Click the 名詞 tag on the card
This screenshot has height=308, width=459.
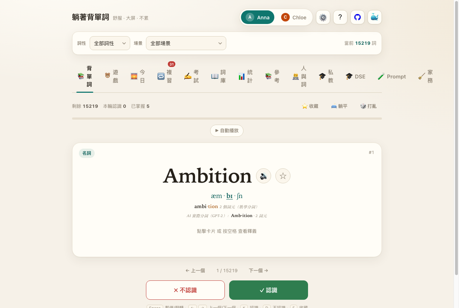pos(87,153)
